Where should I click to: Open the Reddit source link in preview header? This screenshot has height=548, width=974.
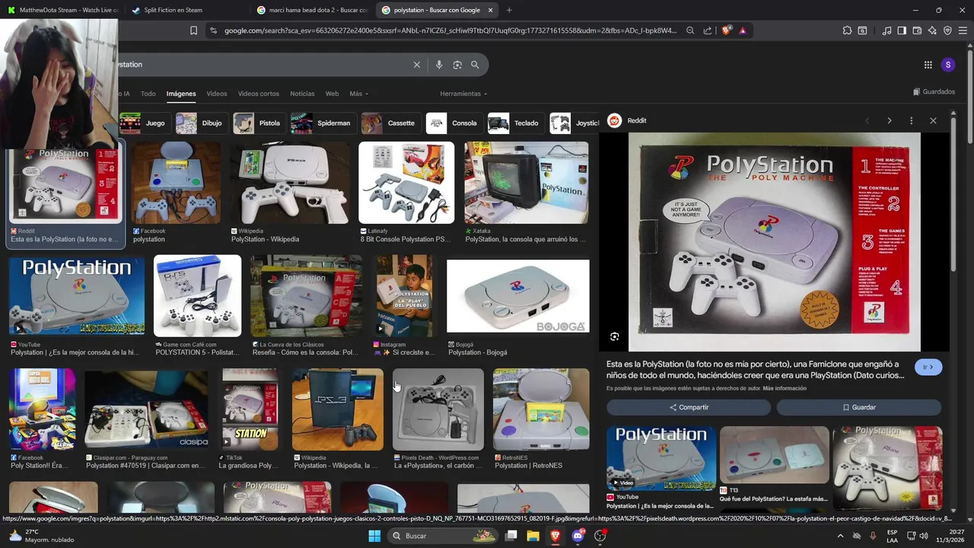(x=627, y=120)
